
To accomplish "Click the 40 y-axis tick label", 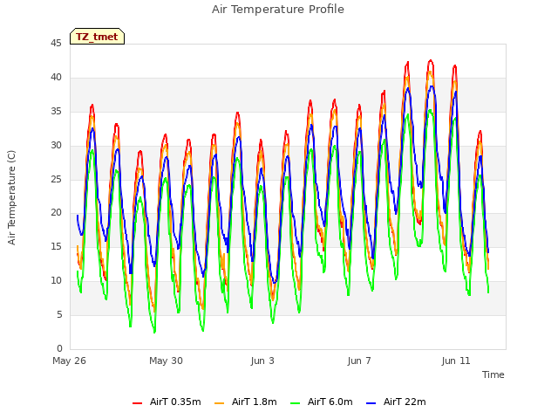I will [x=56, y=78].
